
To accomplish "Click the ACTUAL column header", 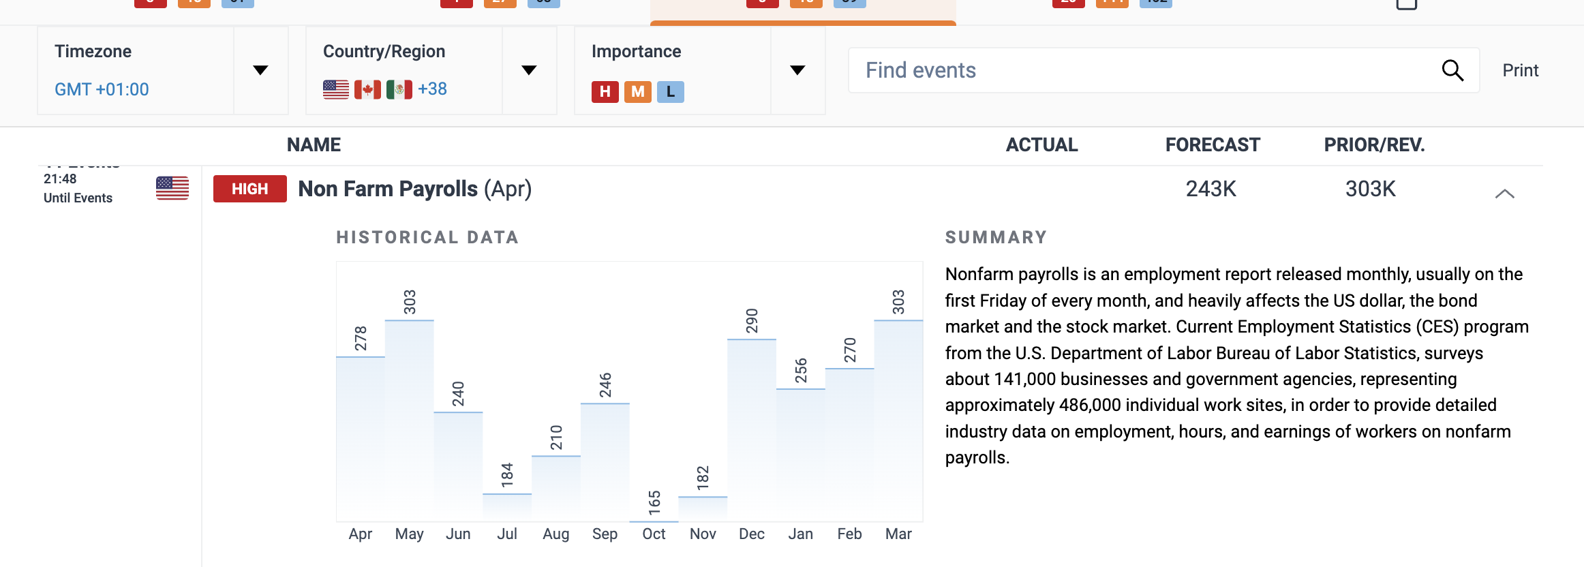I will pos(1042,144).
